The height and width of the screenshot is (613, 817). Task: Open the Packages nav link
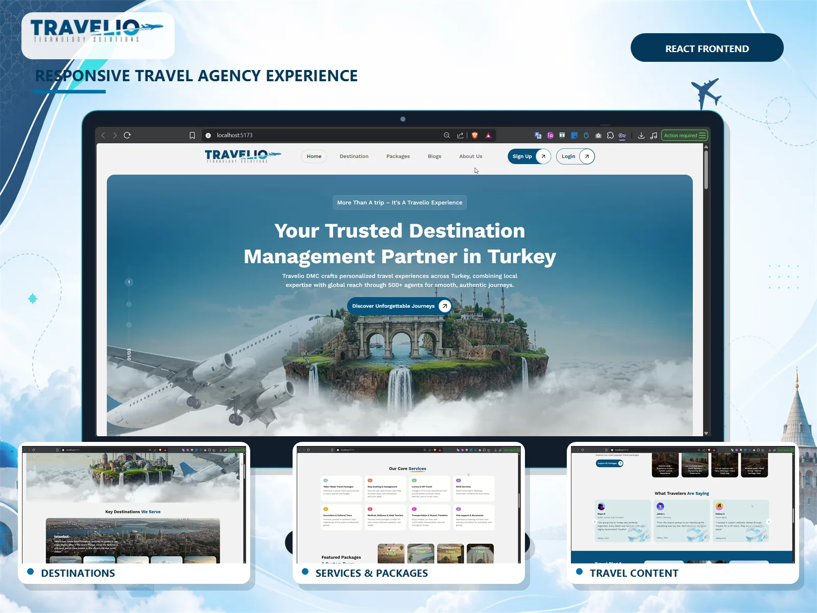pyautogui.click(x=398, y=156)
